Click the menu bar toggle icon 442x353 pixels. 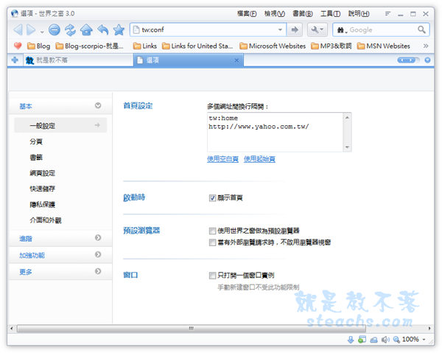coord(387,13)
